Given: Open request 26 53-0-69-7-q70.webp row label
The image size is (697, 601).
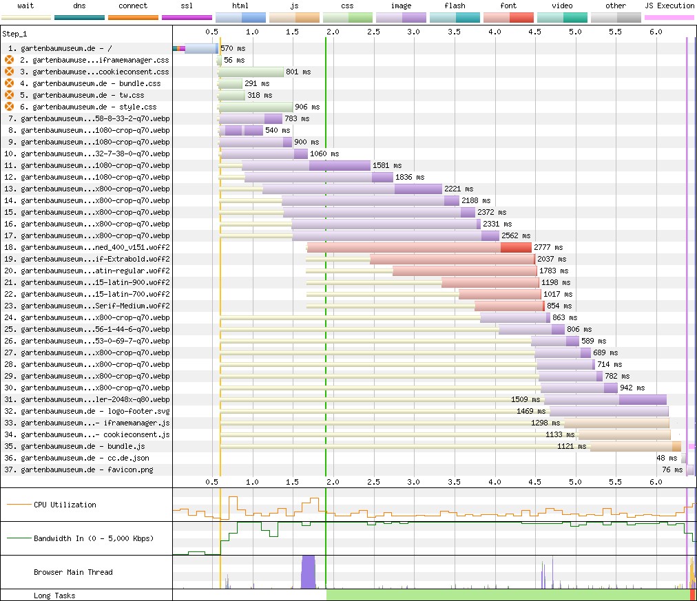Looking at the screenshot, I should (87, 341).
